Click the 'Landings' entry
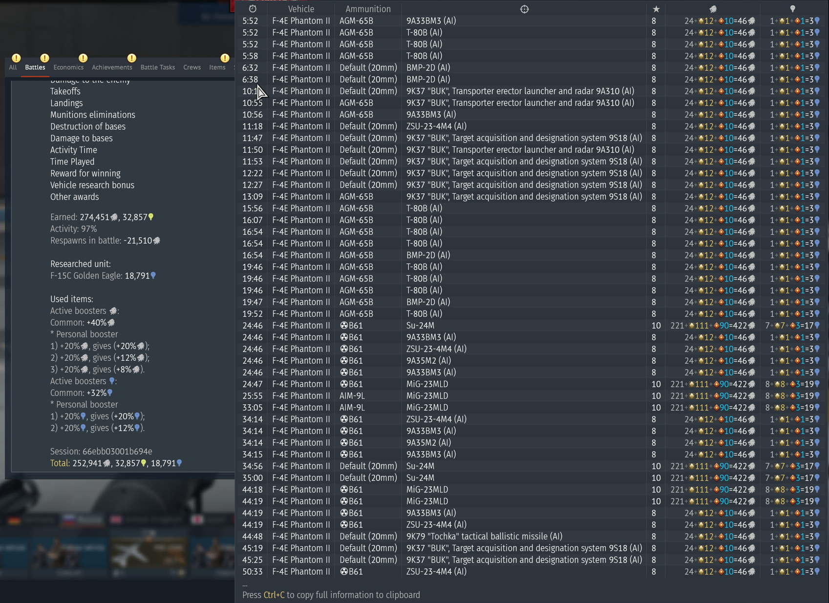 66,103
